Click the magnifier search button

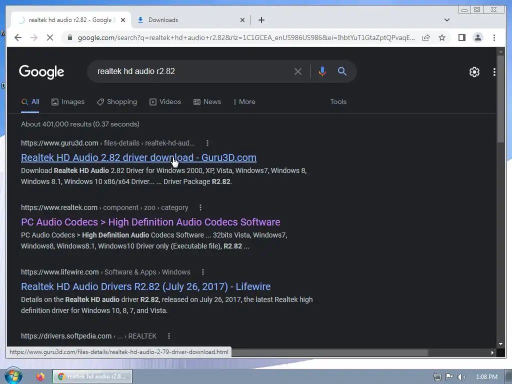pyautogui.click(x=342, y=71)
